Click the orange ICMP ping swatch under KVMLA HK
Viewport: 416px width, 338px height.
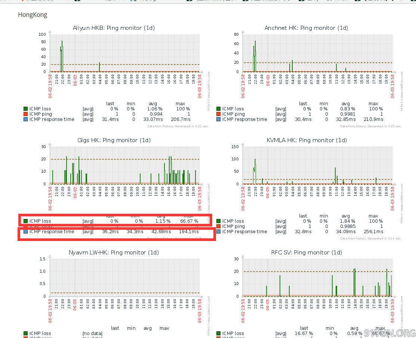pyautogui.click(x=218, y=226)
